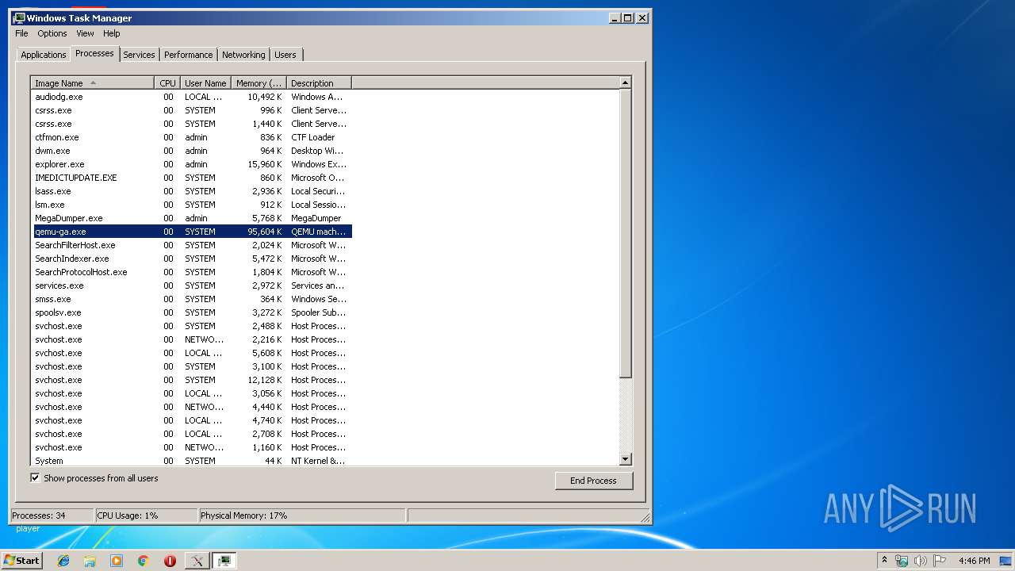The height and width of the screenshot is (571, 1015).
Task: Switch to the Services tab
Action: (x=139, y=55)
